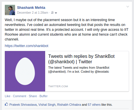Open Prateek Shrivastava's profile
This screenshot has width=134, height=110.
(23, 105)
